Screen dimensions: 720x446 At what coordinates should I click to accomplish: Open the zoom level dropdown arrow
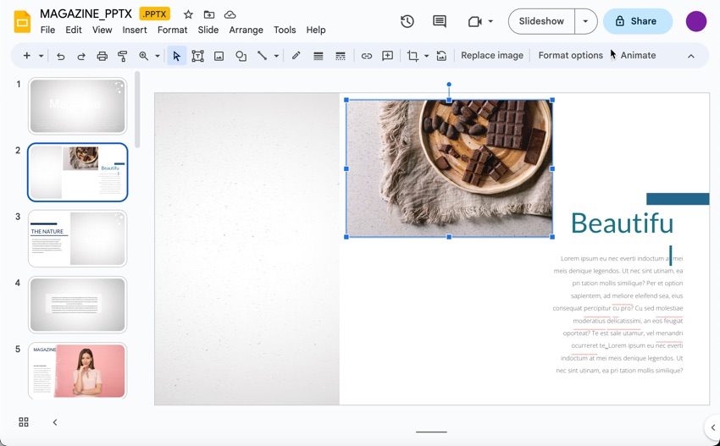(x=158, y=56)
